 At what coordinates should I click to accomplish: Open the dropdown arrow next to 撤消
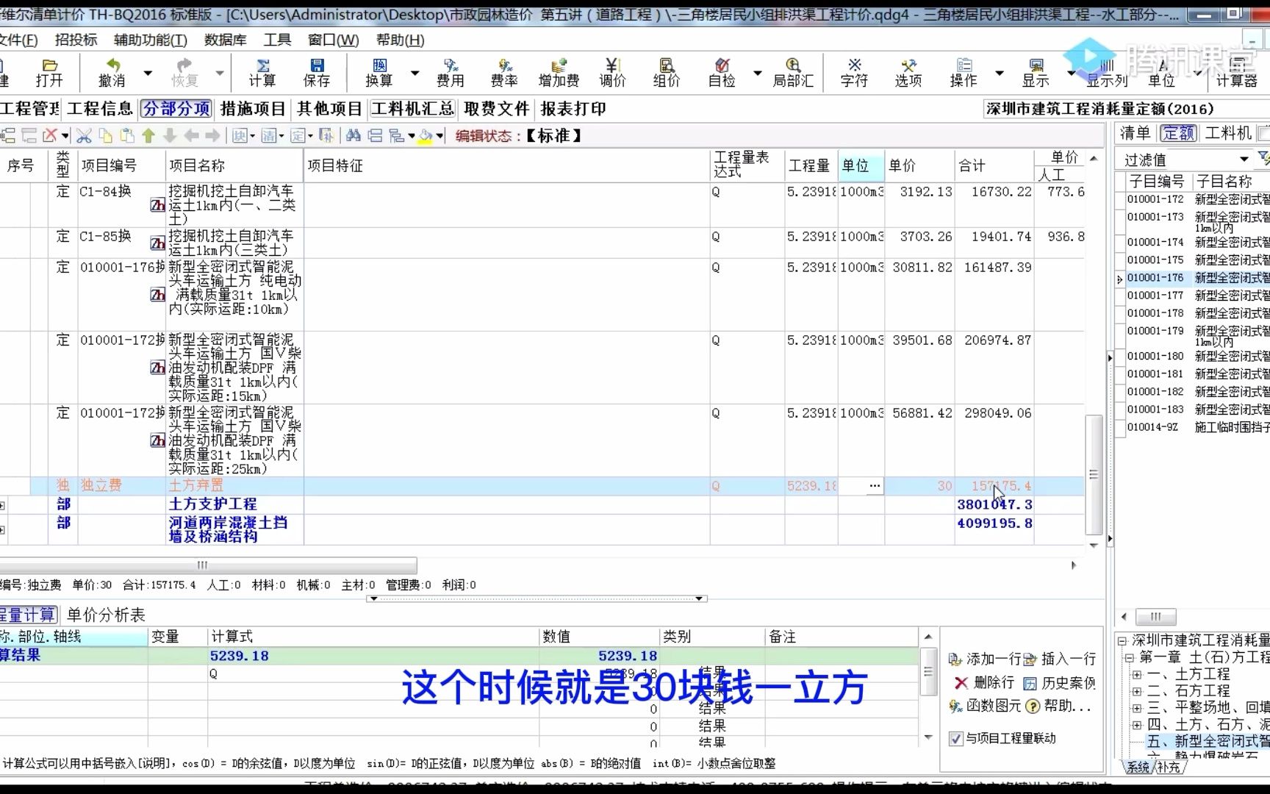148,73
